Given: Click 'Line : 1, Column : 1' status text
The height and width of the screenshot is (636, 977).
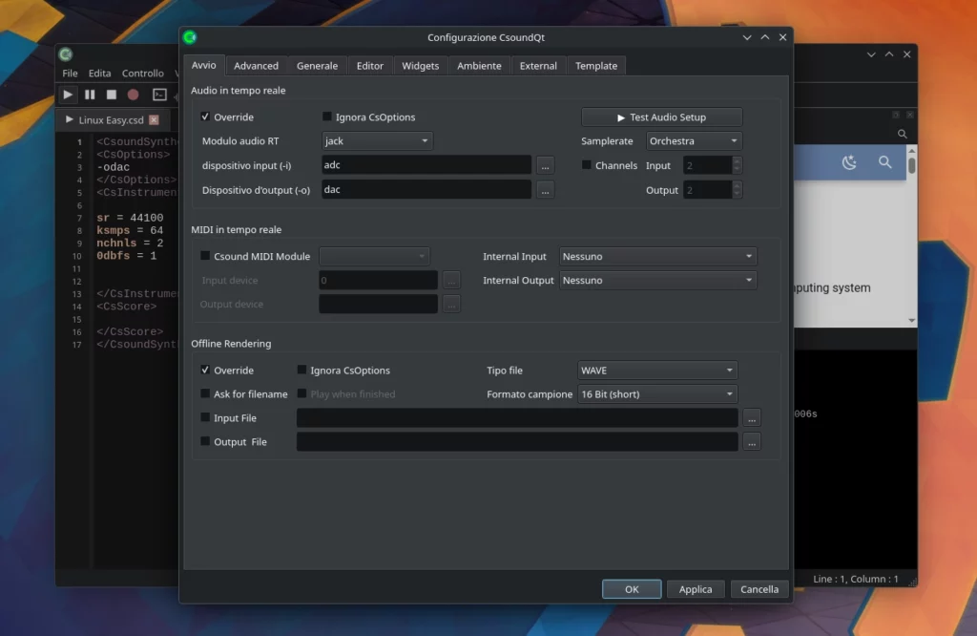Looking at the screenshot, I should tap(856, 579).
